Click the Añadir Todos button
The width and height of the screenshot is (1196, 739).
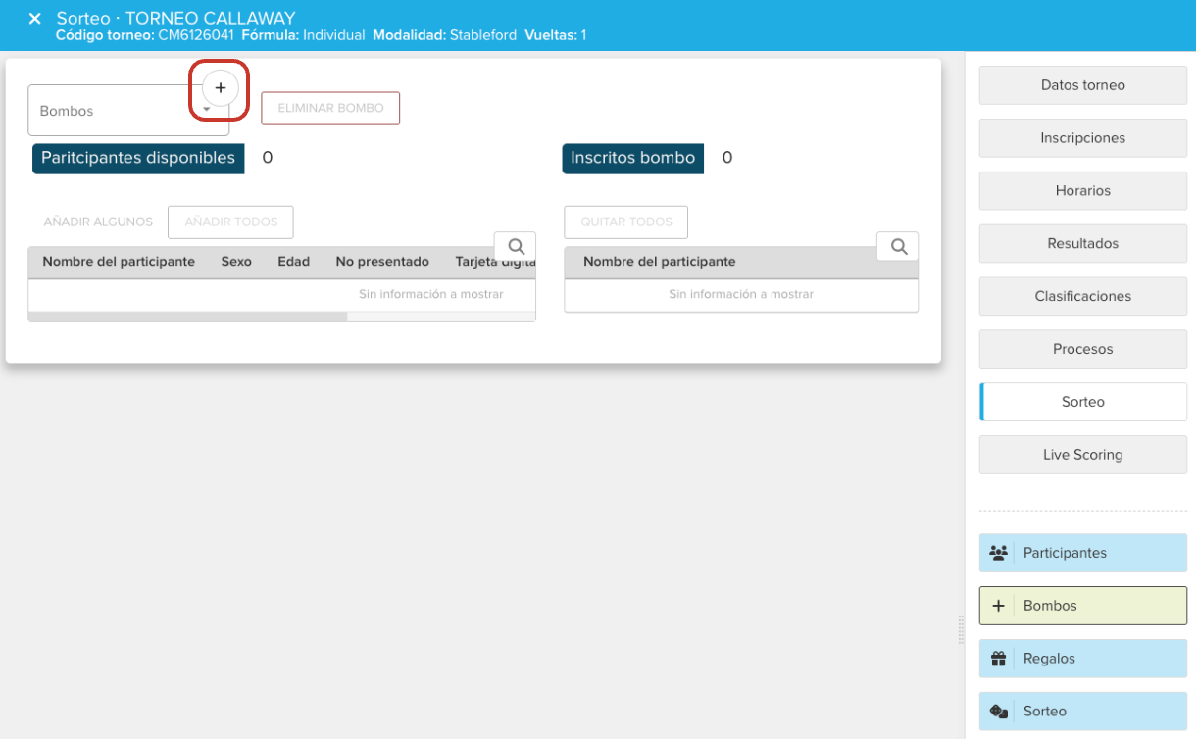pos(230,222)
